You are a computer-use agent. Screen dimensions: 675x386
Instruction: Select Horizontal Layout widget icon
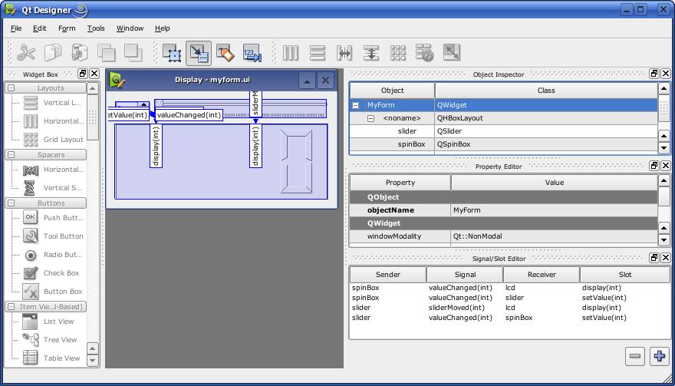pos(31,121)
